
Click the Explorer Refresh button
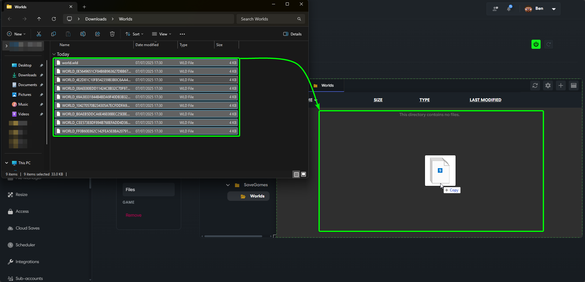pyautogui.click(x=54, y=19)
